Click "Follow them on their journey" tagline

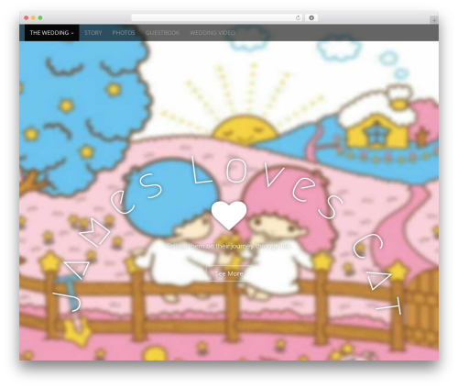229,246
